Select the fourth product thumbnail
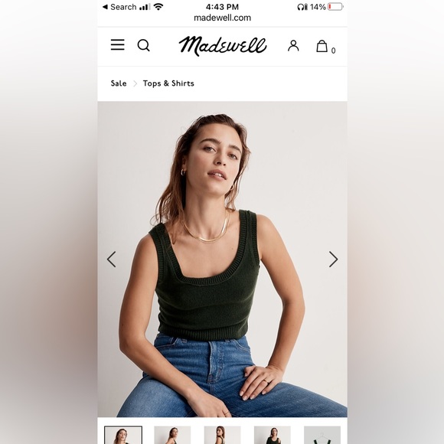444x444 pixels. (x=273, y=435)
